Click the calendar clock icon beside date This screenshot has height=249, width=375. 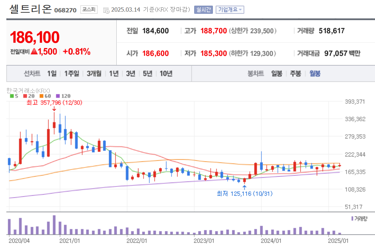[x=106, y=10]
